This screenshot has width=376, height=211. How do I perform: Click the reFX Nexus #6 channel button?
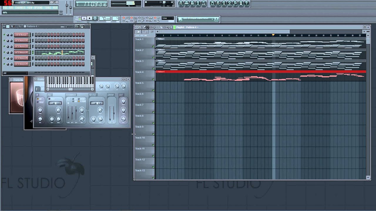(x=22, y=58)
